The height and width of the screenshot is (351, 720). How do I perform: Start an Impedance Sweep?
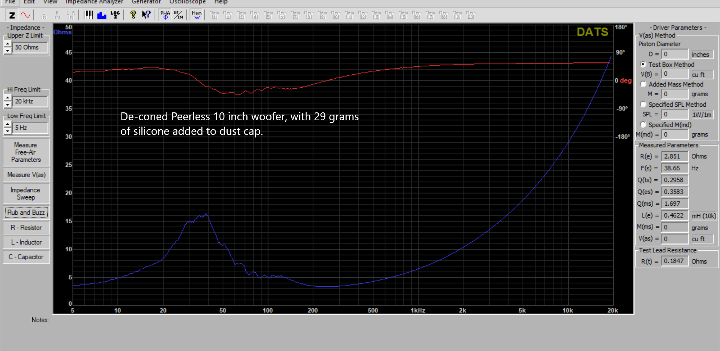[x=26, y=194]
